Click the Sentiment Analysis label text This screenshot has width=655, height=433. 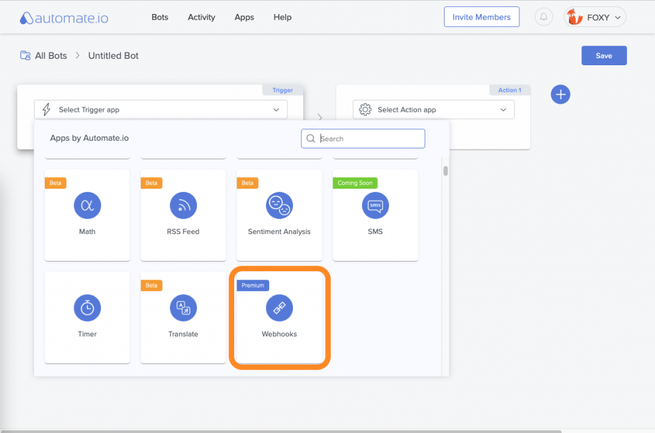tap(279, 232)
